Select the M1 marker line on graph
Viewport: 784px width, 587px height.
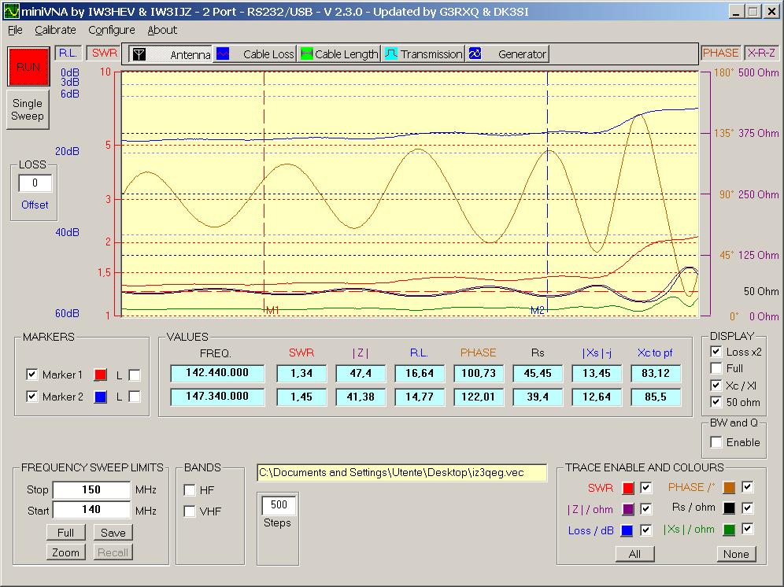(264, 193)
